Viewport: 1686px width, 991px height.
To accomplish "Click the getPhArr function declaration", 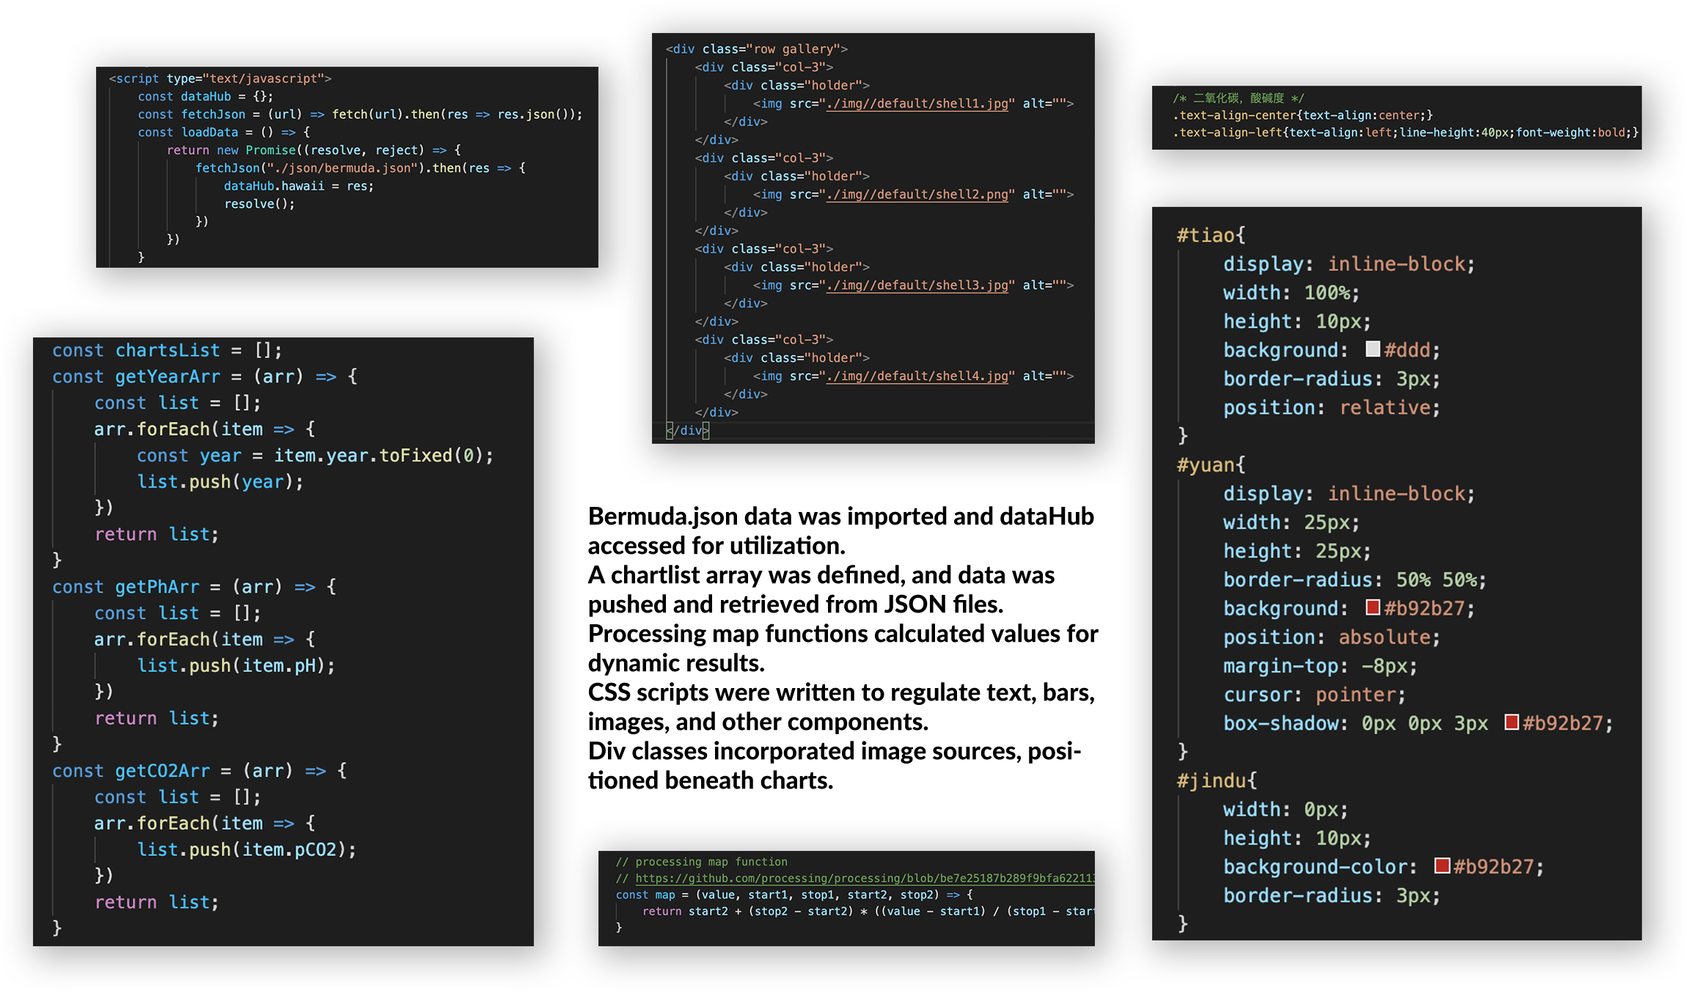I will [x=157, y=587].
